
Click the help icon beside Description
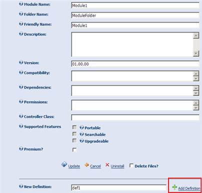(21, 34)
